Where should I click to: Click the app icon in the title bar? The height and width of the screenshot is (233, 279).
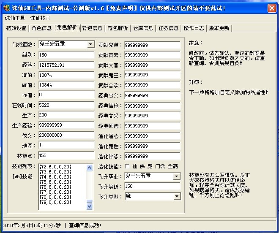(x=6, y=8)
